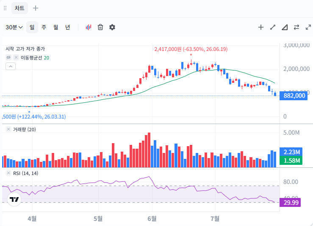Click the tallest red volume bar

pyautogui.click(x=149, y=150)
